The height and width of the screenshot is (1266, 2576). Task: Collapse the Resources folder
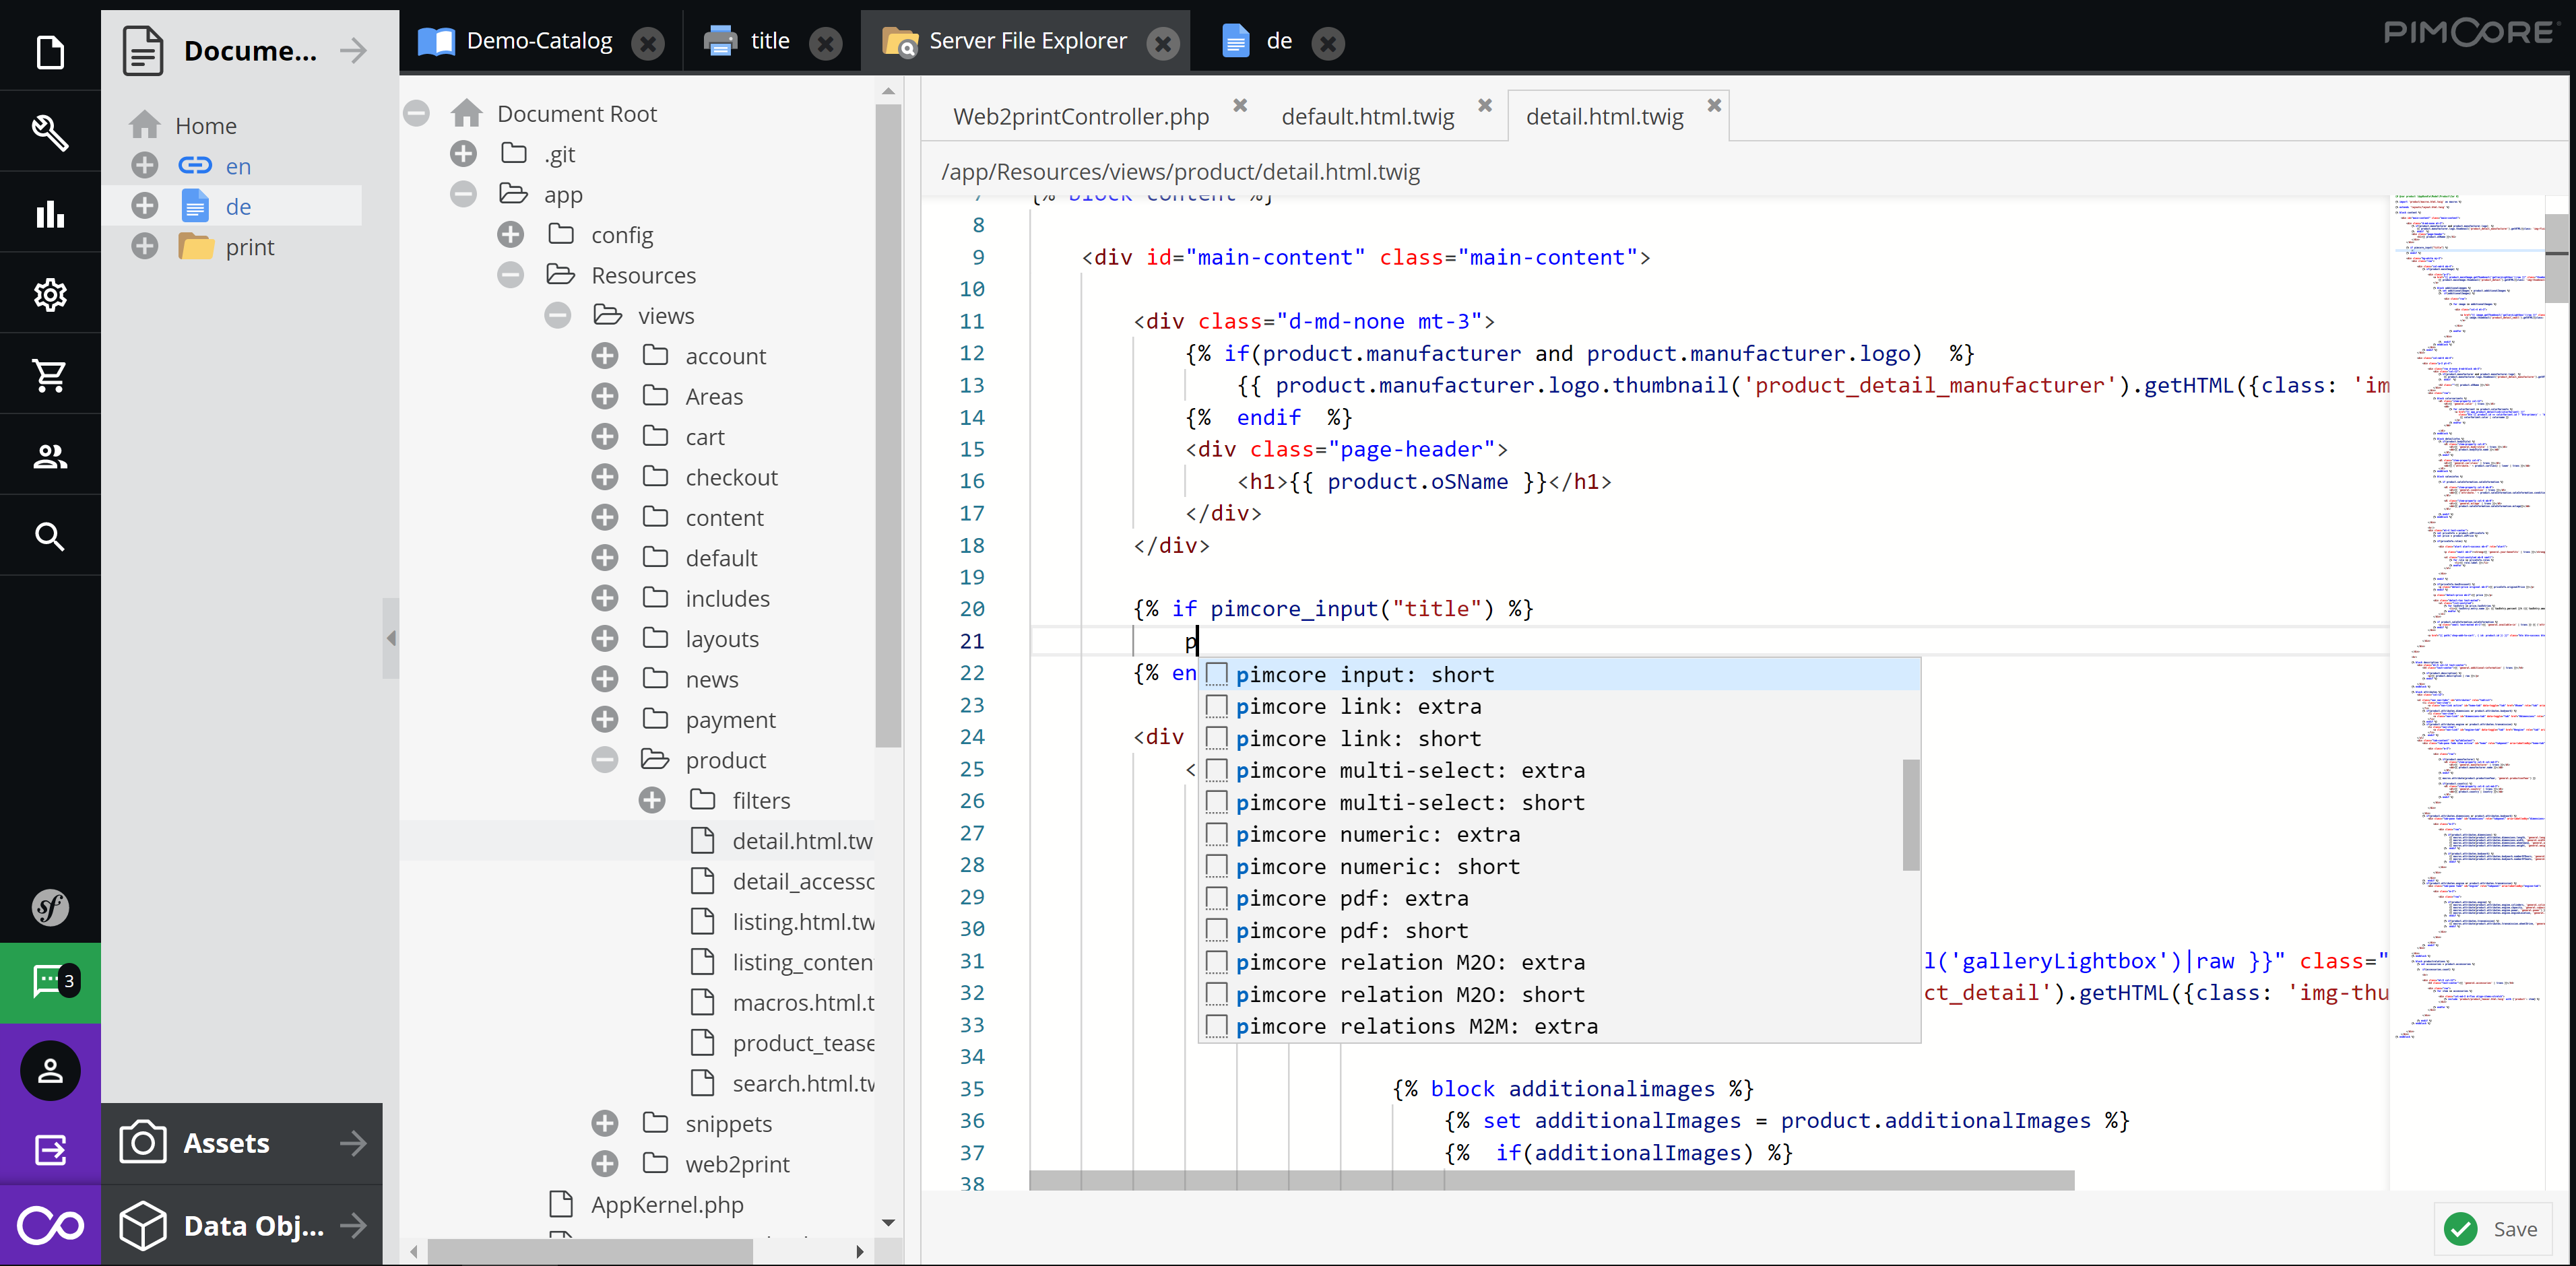(510, 275)
